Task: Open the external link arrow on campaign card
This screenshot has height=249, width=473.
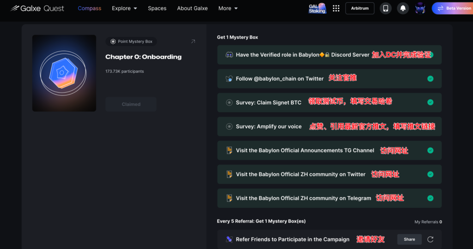Action: (193, 41)
